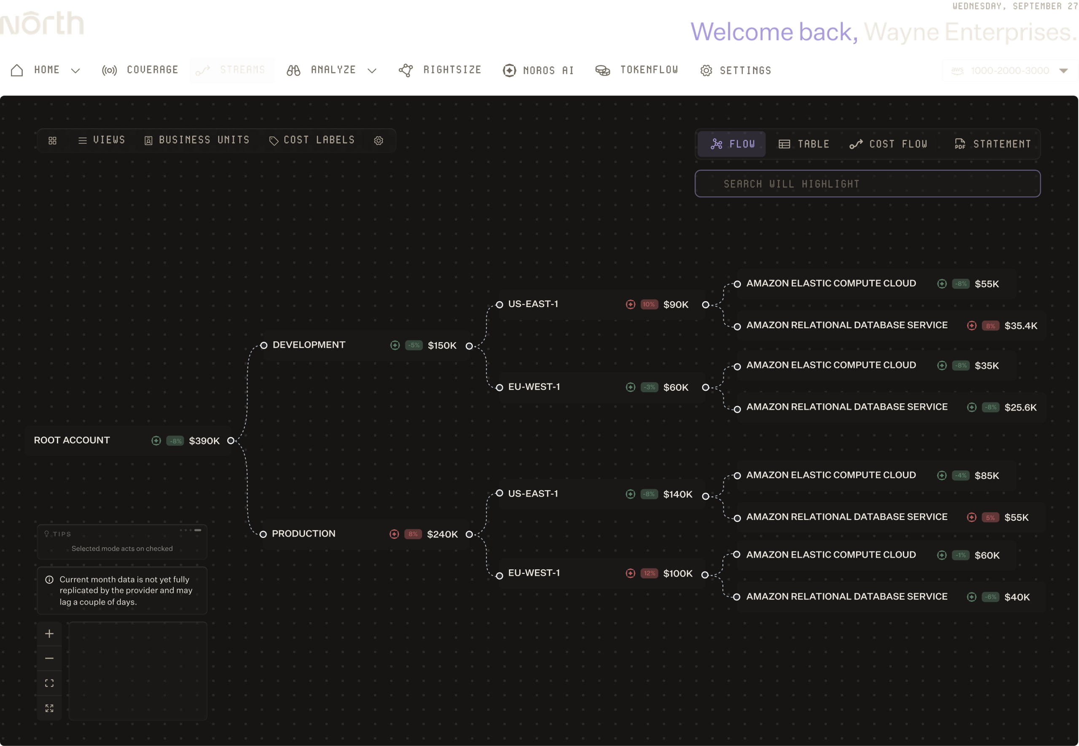
Task: Click the gear icon beside Cost Labels
Action: (x=379, y=140)
